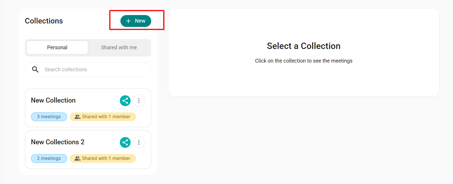Click the 2 meetings badge

[x=49, y=159]
